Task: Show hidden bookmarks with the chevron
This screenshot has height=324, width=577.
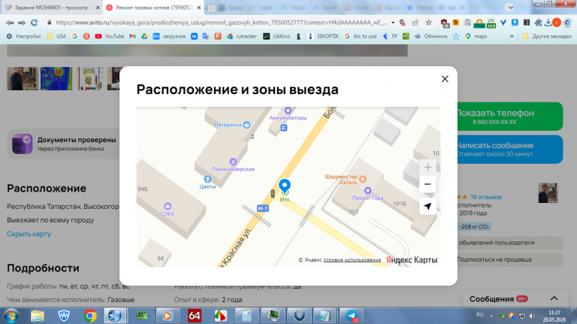Action: pos(512,36)
